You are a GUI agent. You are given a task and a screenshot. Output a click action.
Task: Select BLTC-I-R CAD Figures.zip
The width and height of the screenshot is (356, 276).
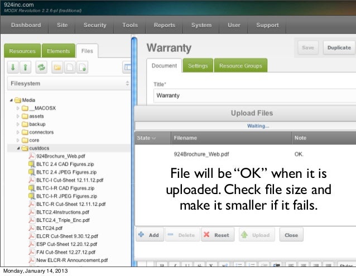pyautogui.click(x=65, y=188)
